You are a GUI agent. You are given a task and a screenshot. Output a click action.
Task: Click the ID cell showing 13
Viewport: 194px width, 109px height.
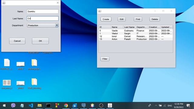tap(105, 39)
